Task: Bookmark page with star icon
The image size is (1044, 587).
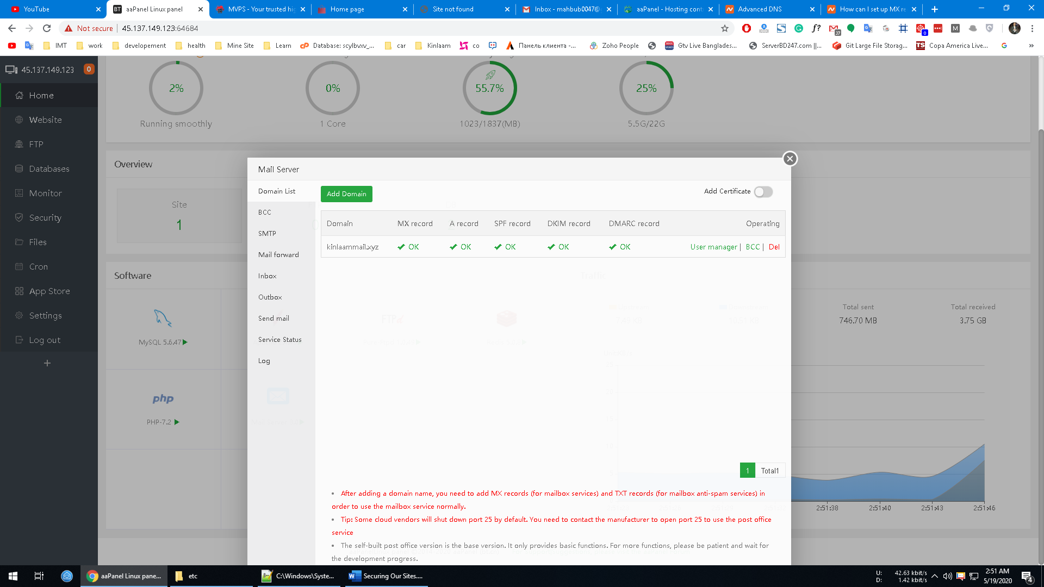Action: tap(724, 28)
